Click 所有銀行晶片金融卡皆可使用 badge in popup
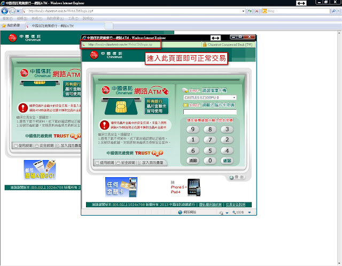The height and width of the screenshot is (266, 342). pos(156,106)
